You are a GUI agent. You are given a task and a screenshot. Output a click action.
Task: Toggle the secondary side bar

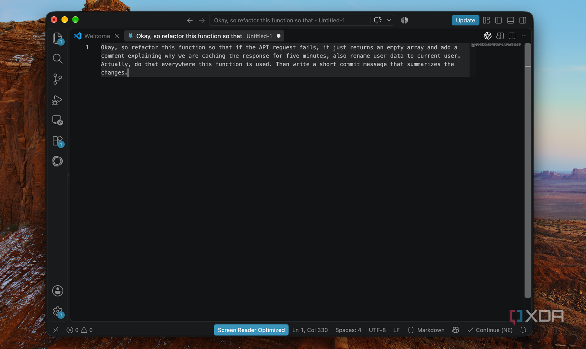coord(523,20)
